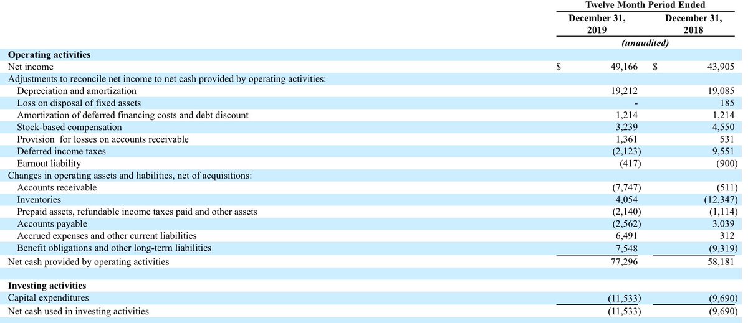
Task: Click accrued expenses value 6,491
Action: click(627, 236)
